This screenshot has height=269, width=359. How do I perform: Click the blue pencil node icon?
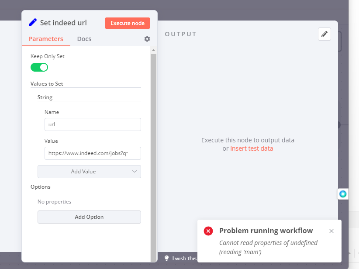pos(33,23)
